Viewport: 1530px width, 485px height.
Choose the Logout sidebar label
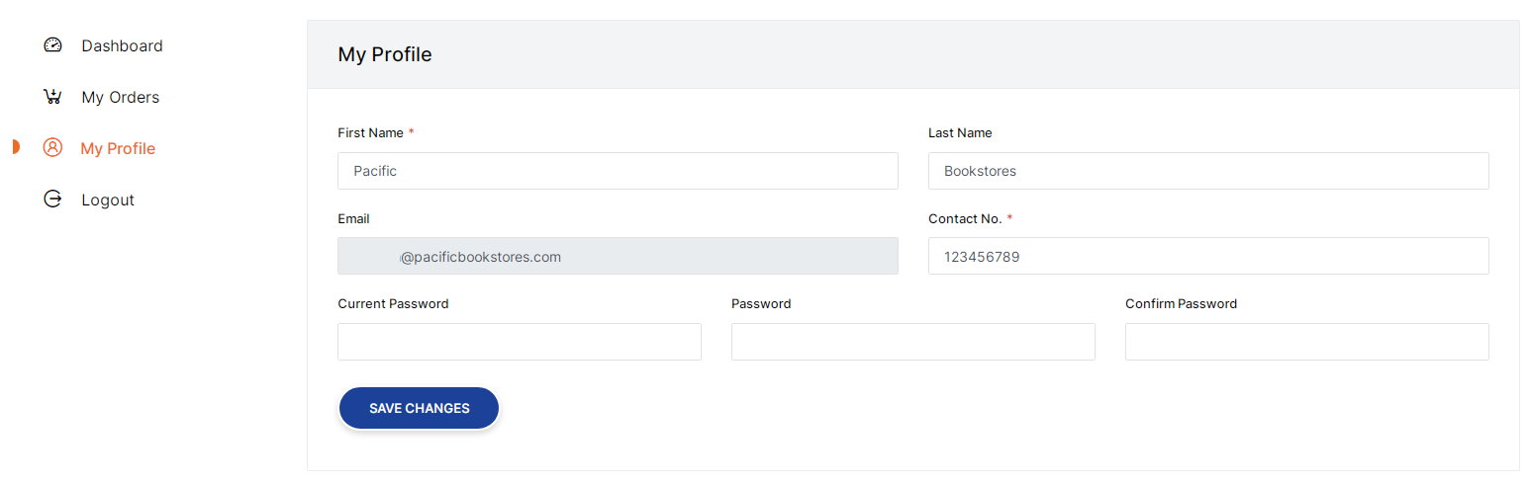pos(108,200)
